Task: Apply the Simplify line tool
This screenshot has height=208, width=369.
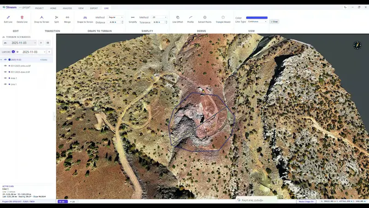Action: pos(133,19)
